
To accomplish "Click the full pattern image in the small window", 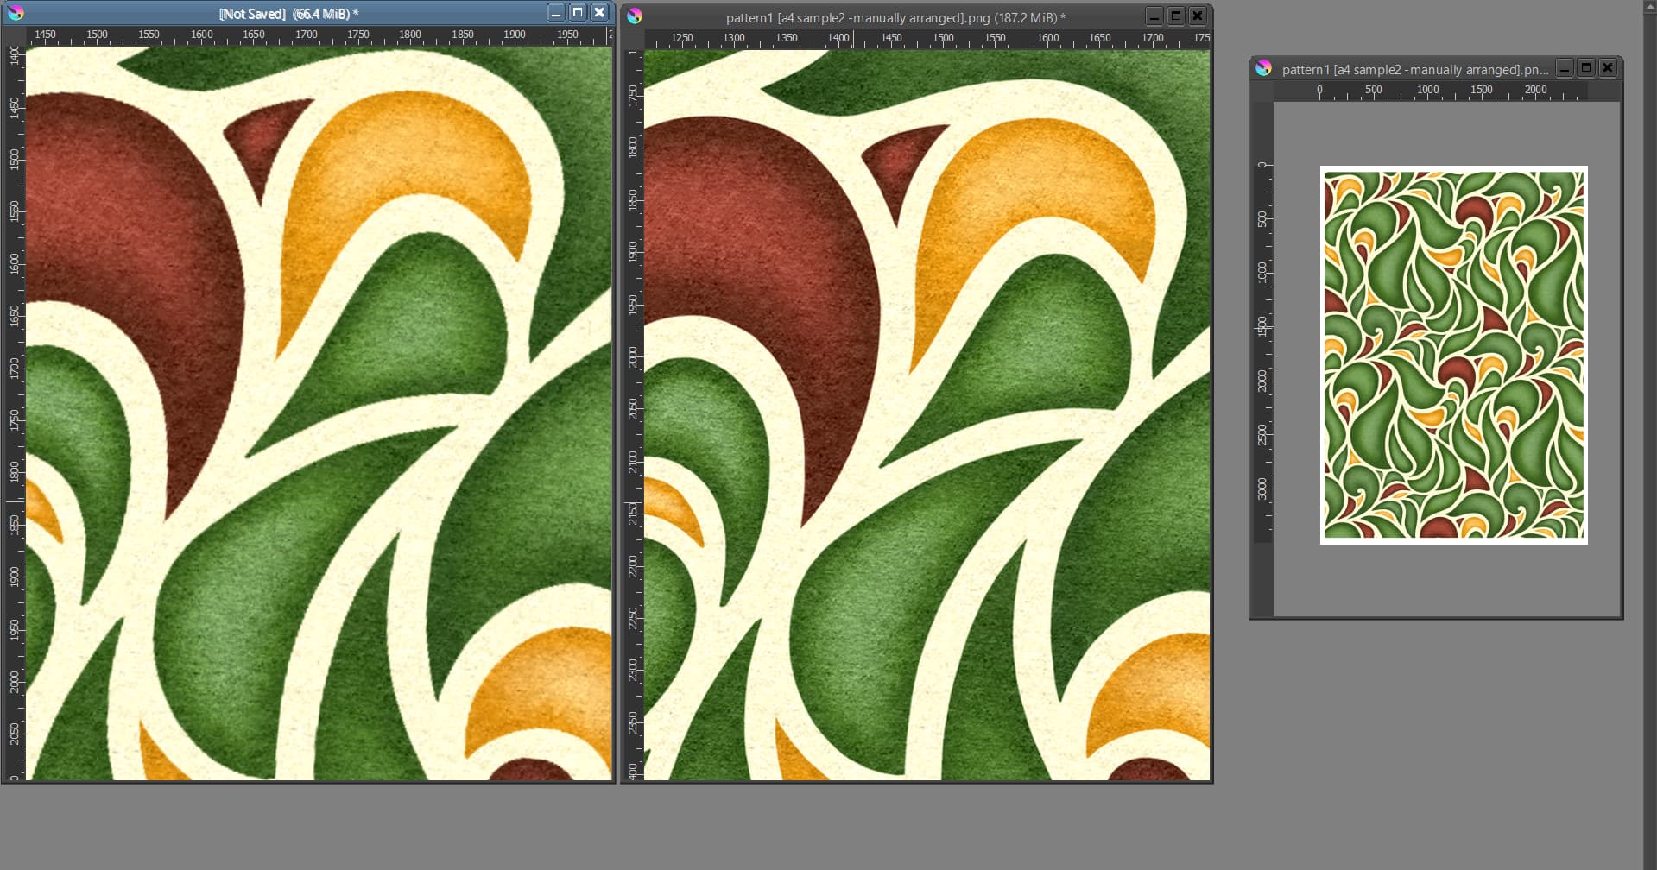I will pyautogui.click(x=1454, y=355).
